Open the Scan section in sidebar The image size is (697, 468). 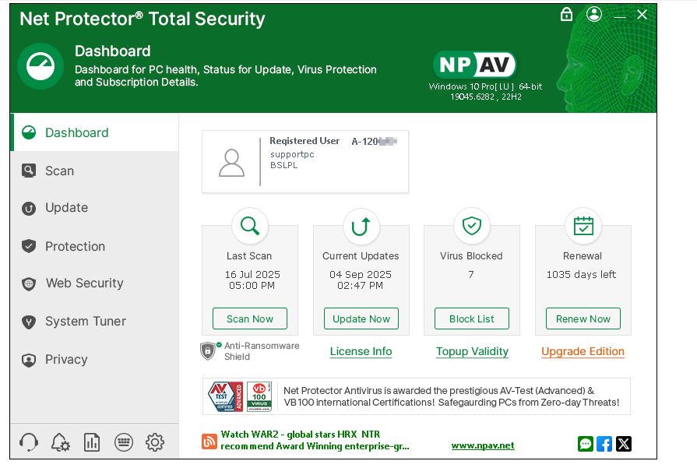tap(59, 171)
